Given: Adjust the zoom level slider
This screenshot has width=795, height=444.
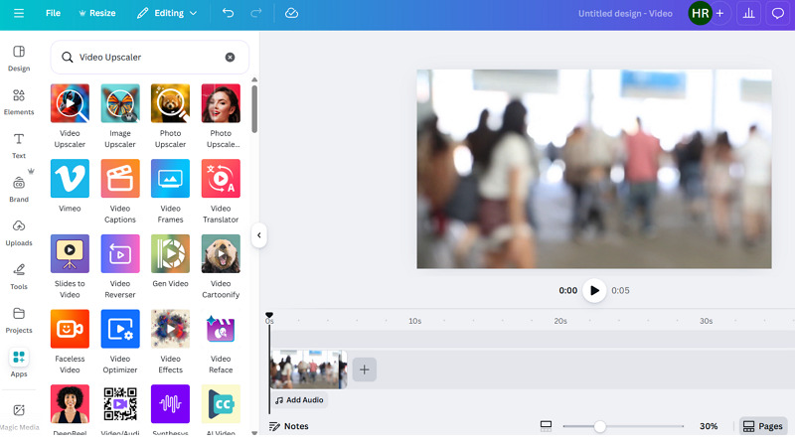Looking at the screenshot, I should (599, 426).
